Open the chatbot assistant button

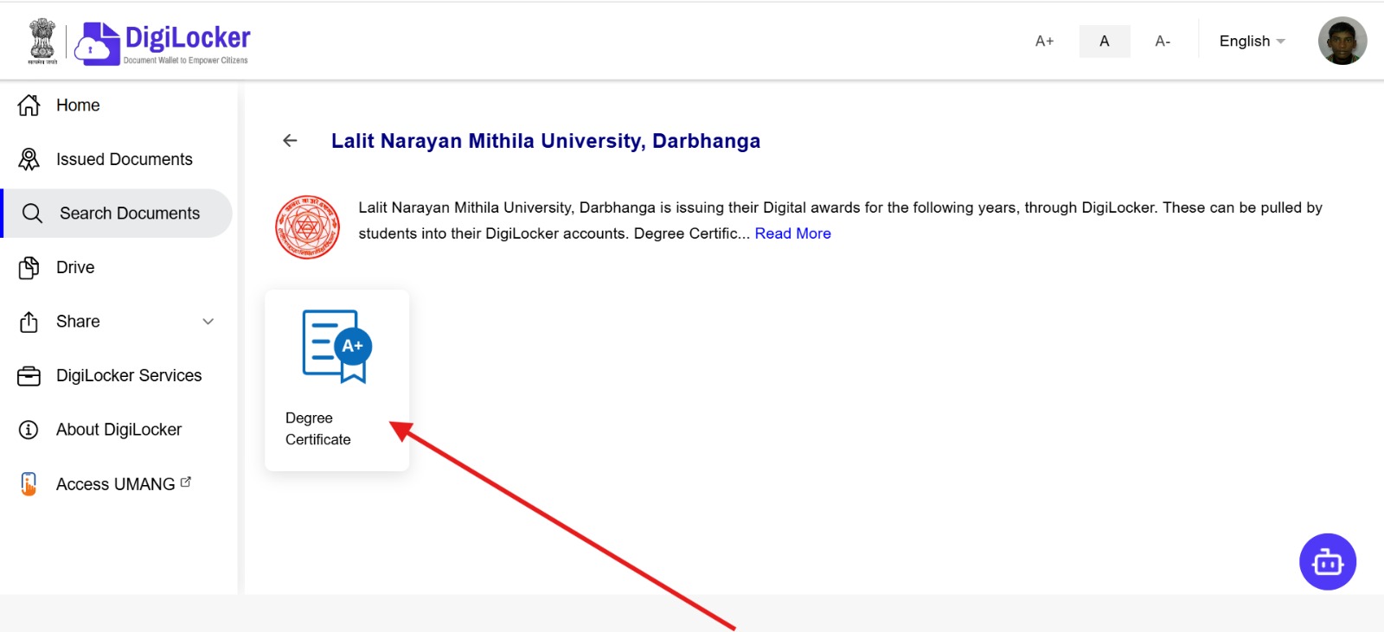1327,562
